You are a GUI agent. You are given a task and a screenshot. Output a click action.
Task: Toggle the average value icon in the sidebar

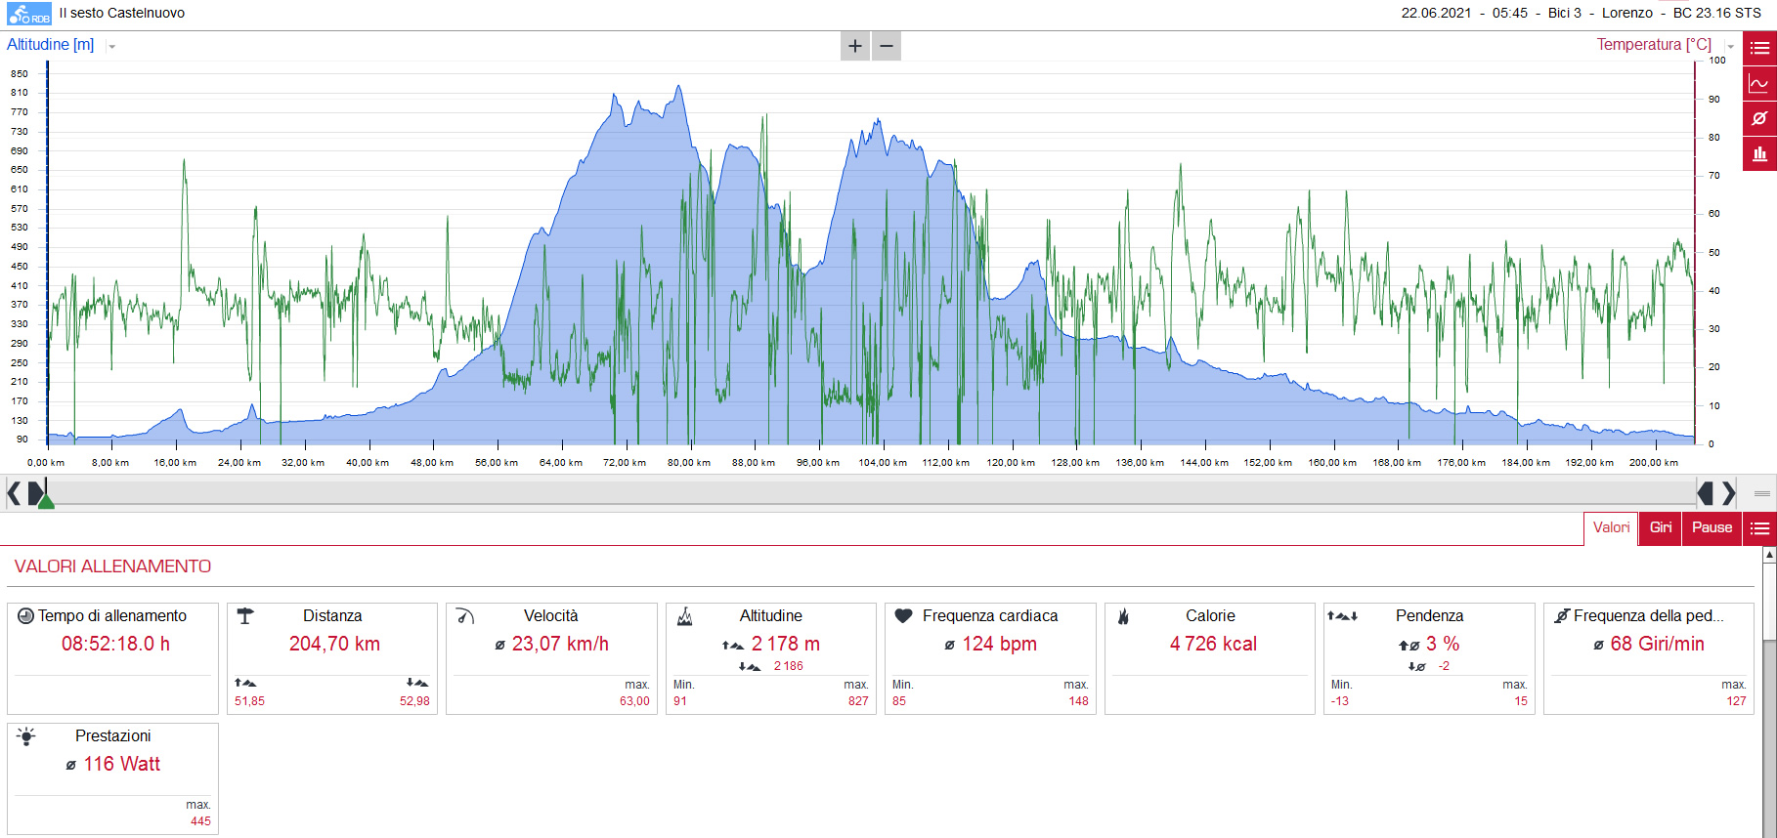pos(1759,118)
